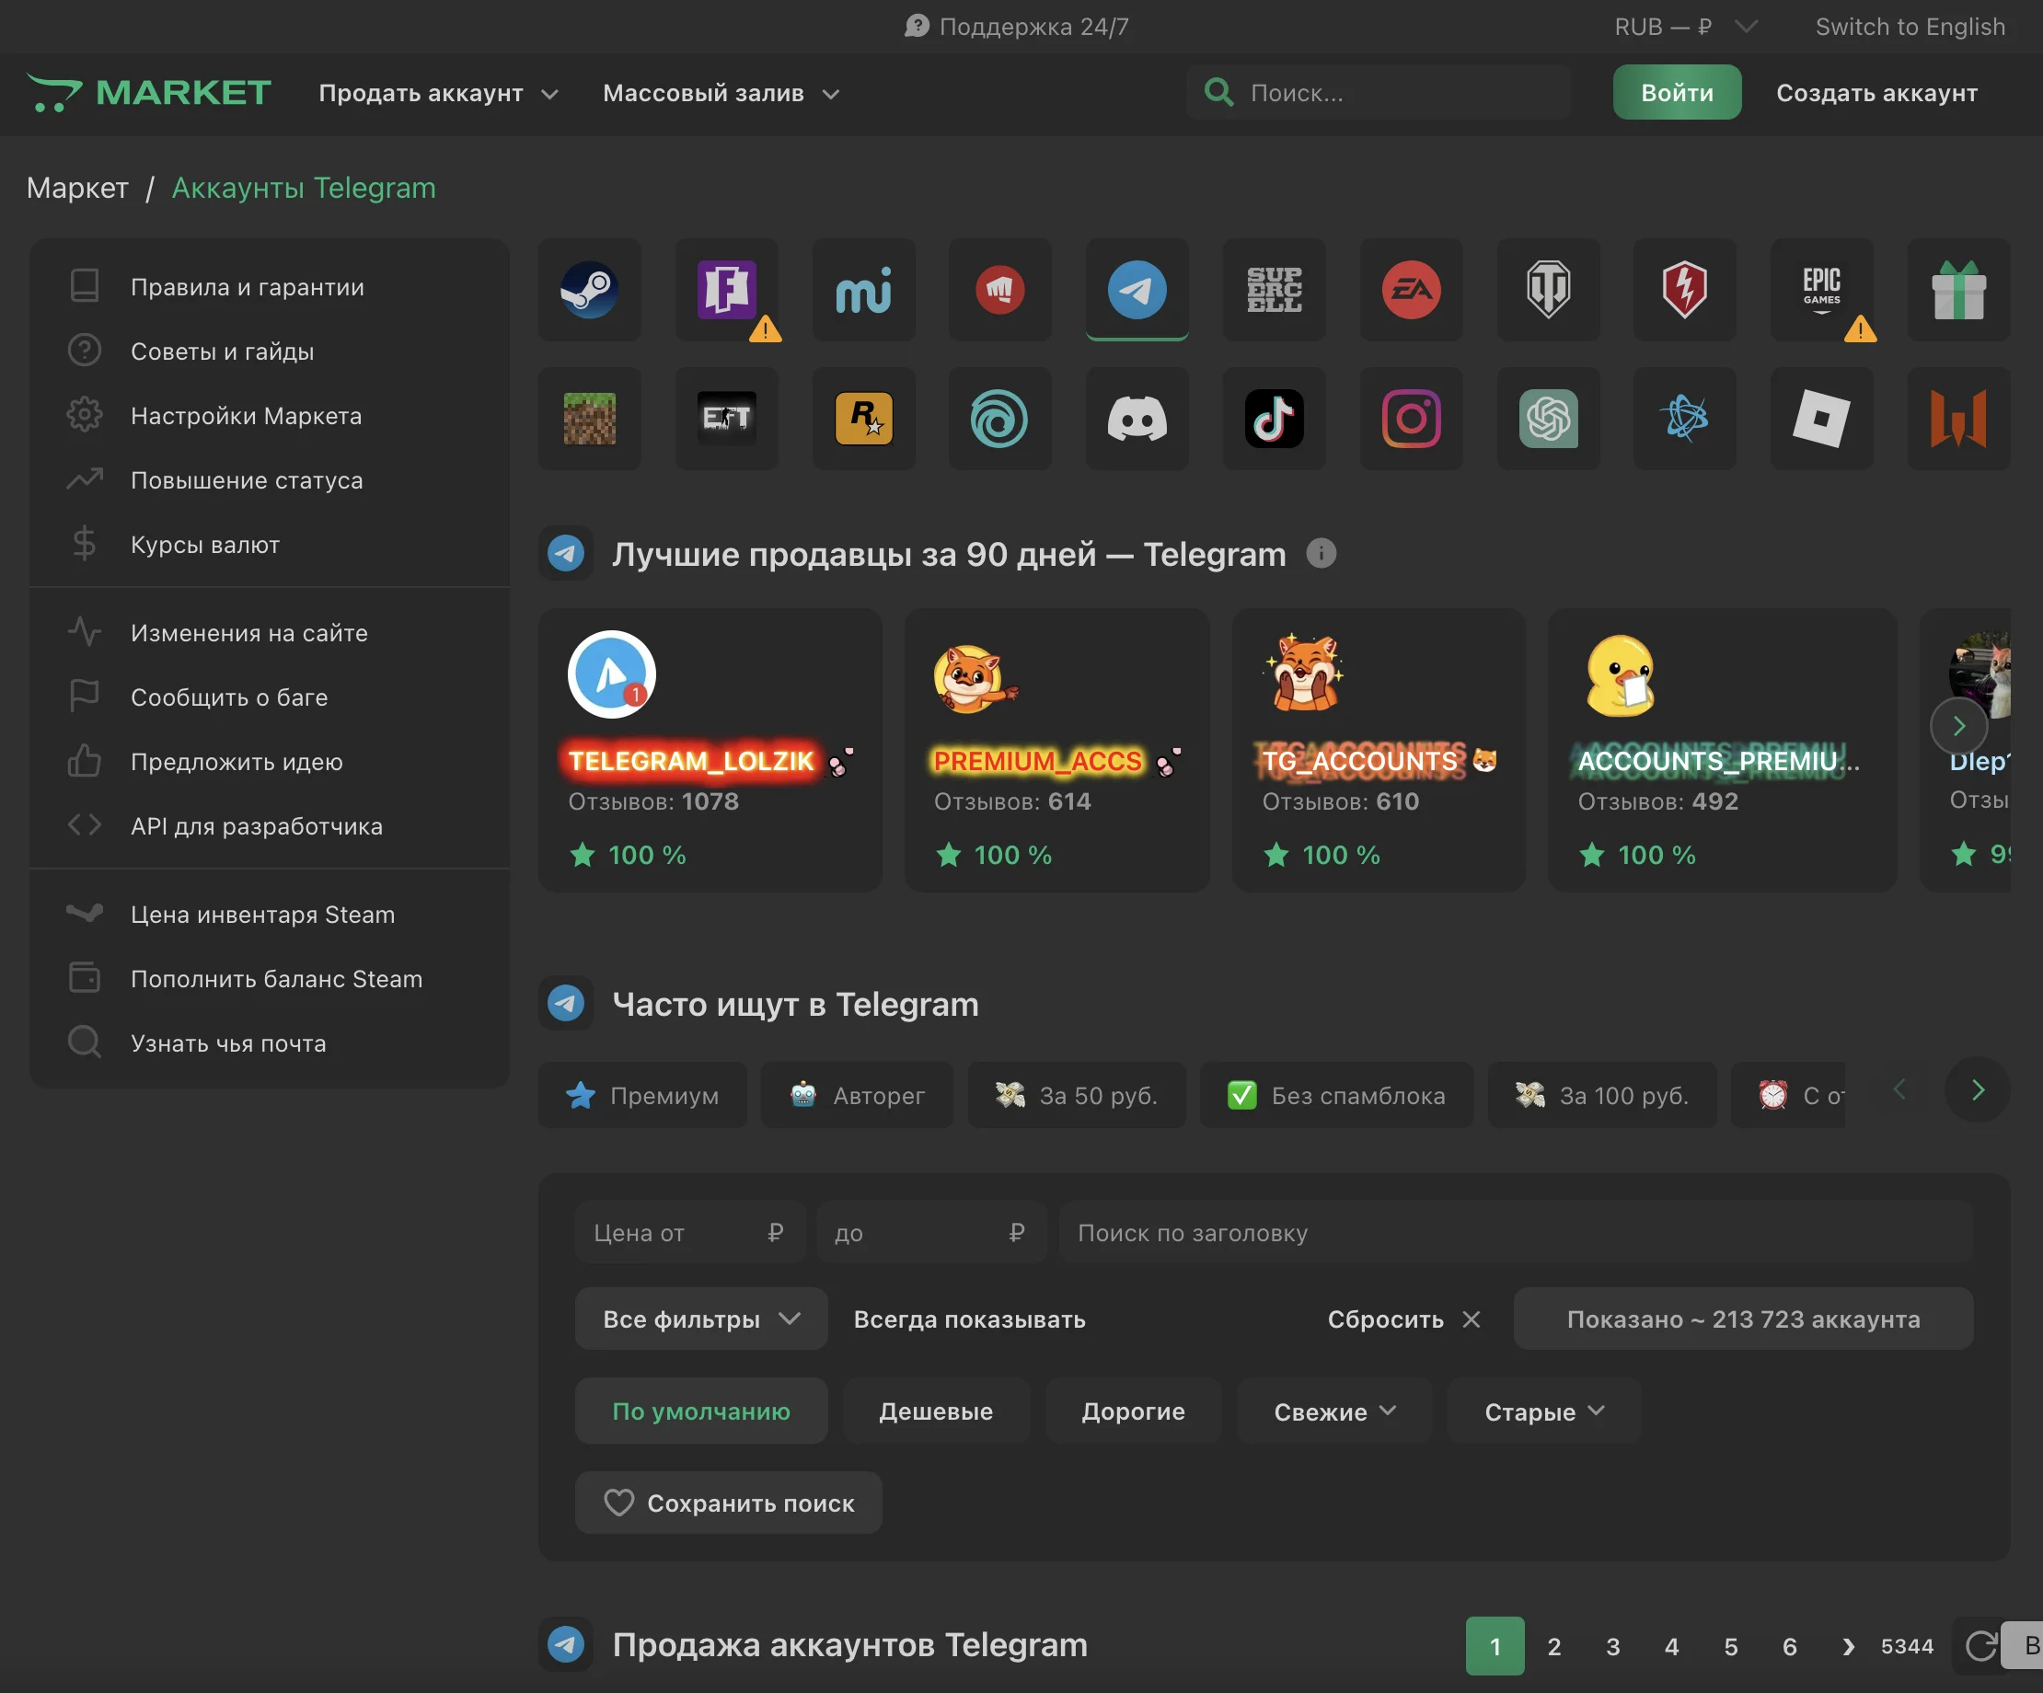Toggle the Авторег quick filter
Screen dimensions: 2043x1693
857,1096
